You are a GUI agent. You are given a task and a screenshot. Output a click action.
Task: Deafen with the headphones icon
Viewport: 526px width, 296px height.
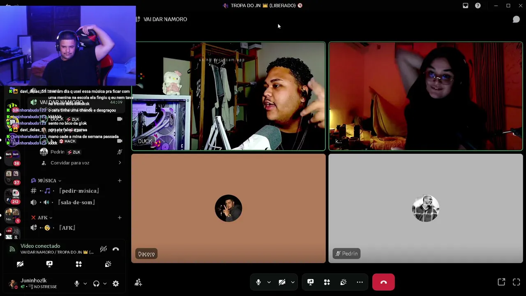[x=96, y=283]
